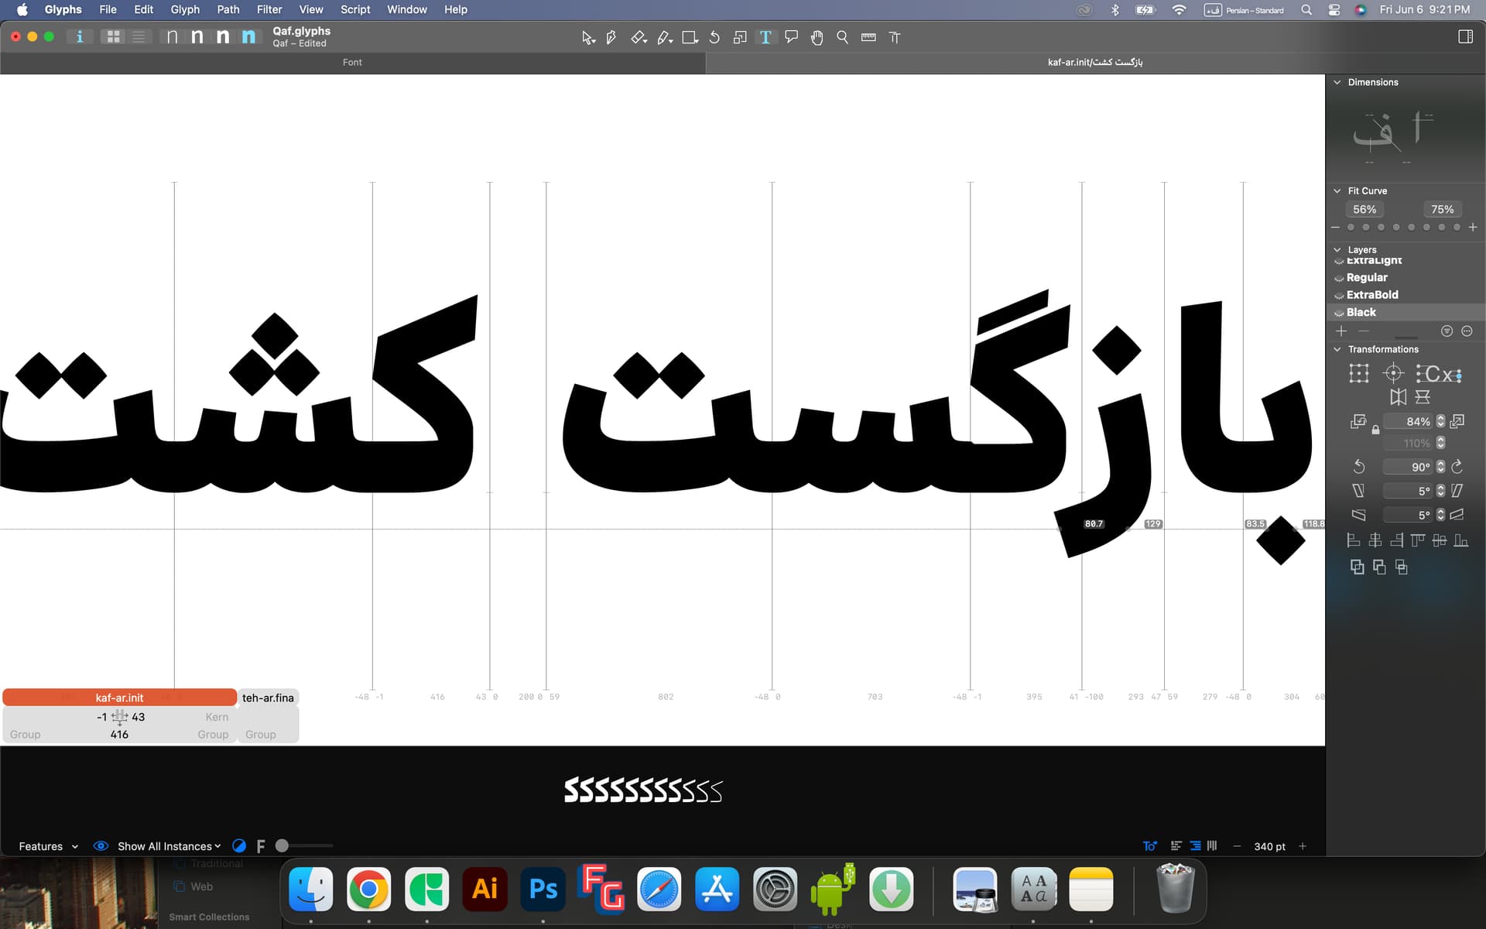Rotate clockwise using the rotate-right icon
Image resolution: width=1486 pixels, height=929 pixels.
pos(1457,467)
